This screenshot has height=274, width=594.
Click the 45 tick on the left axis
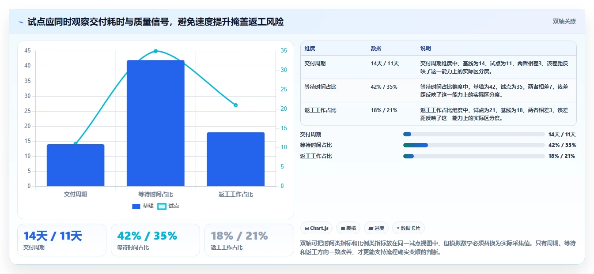pyautogui.click(x=27, y=51)
